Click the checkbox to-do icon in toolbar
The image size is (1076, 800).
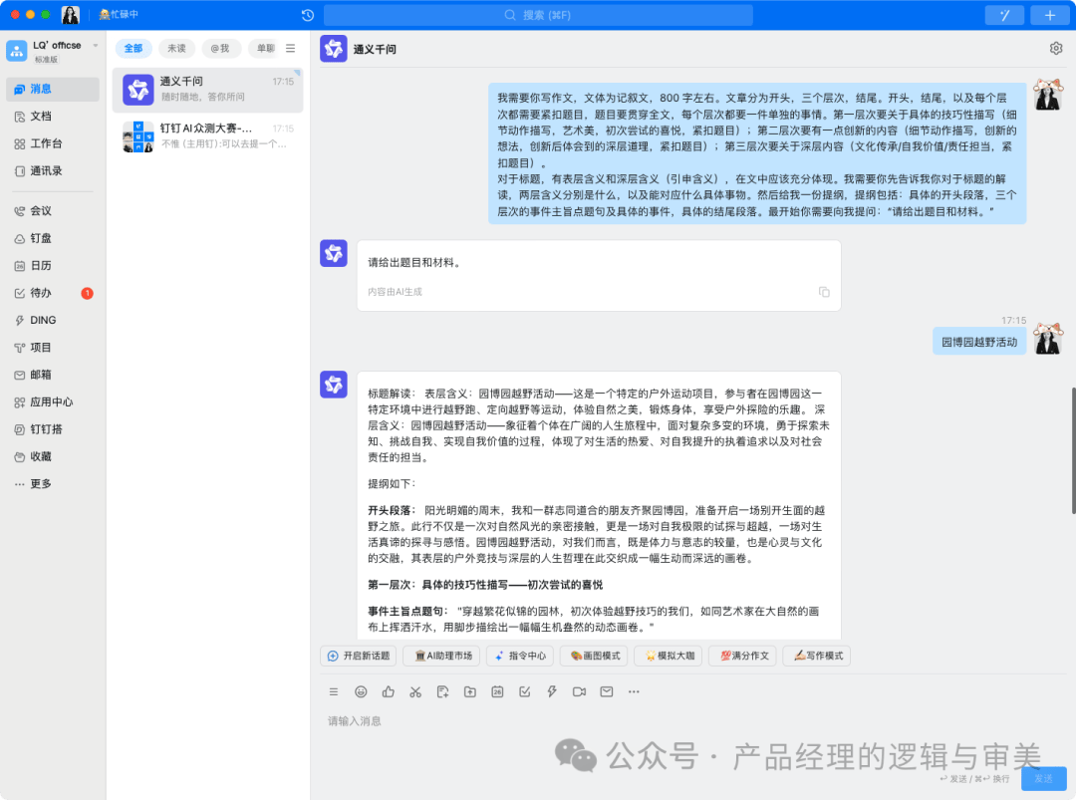pos(524,691)
